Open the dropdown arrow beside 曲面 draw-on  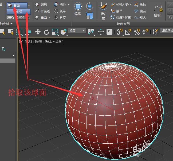(x=29, y=5)
